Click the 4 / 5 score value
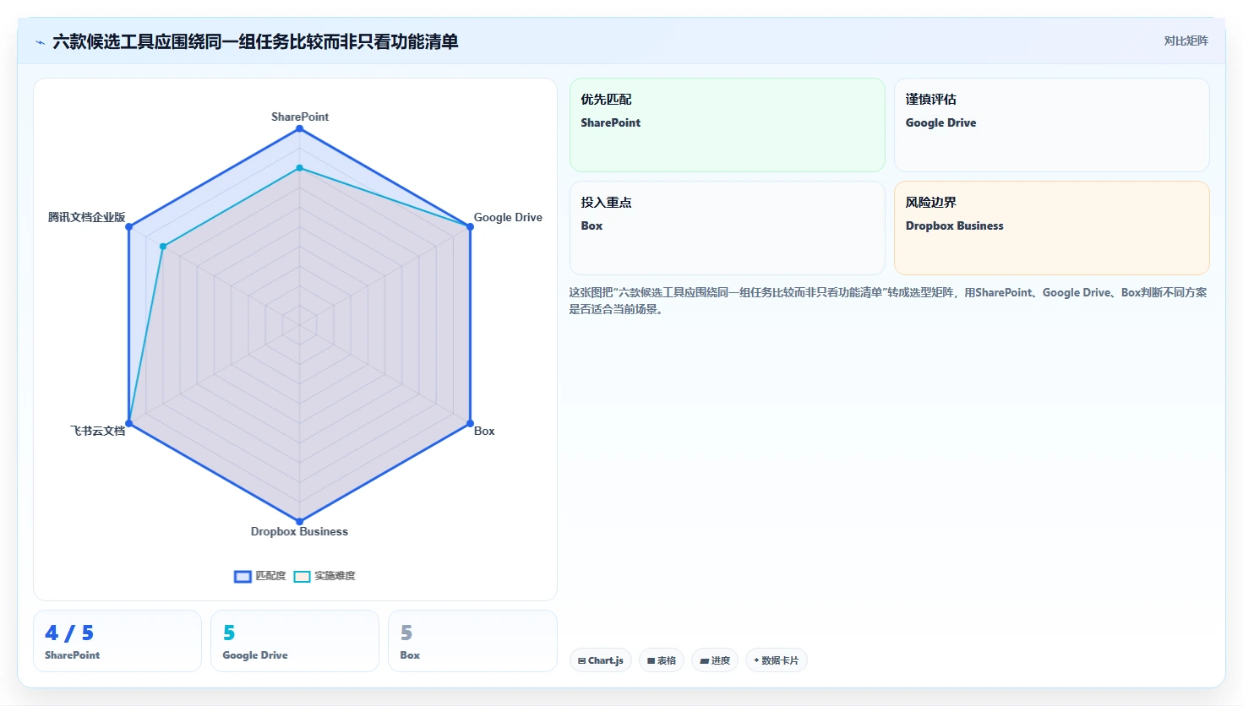Screen dimensions: 1243x706 (69, 633)
